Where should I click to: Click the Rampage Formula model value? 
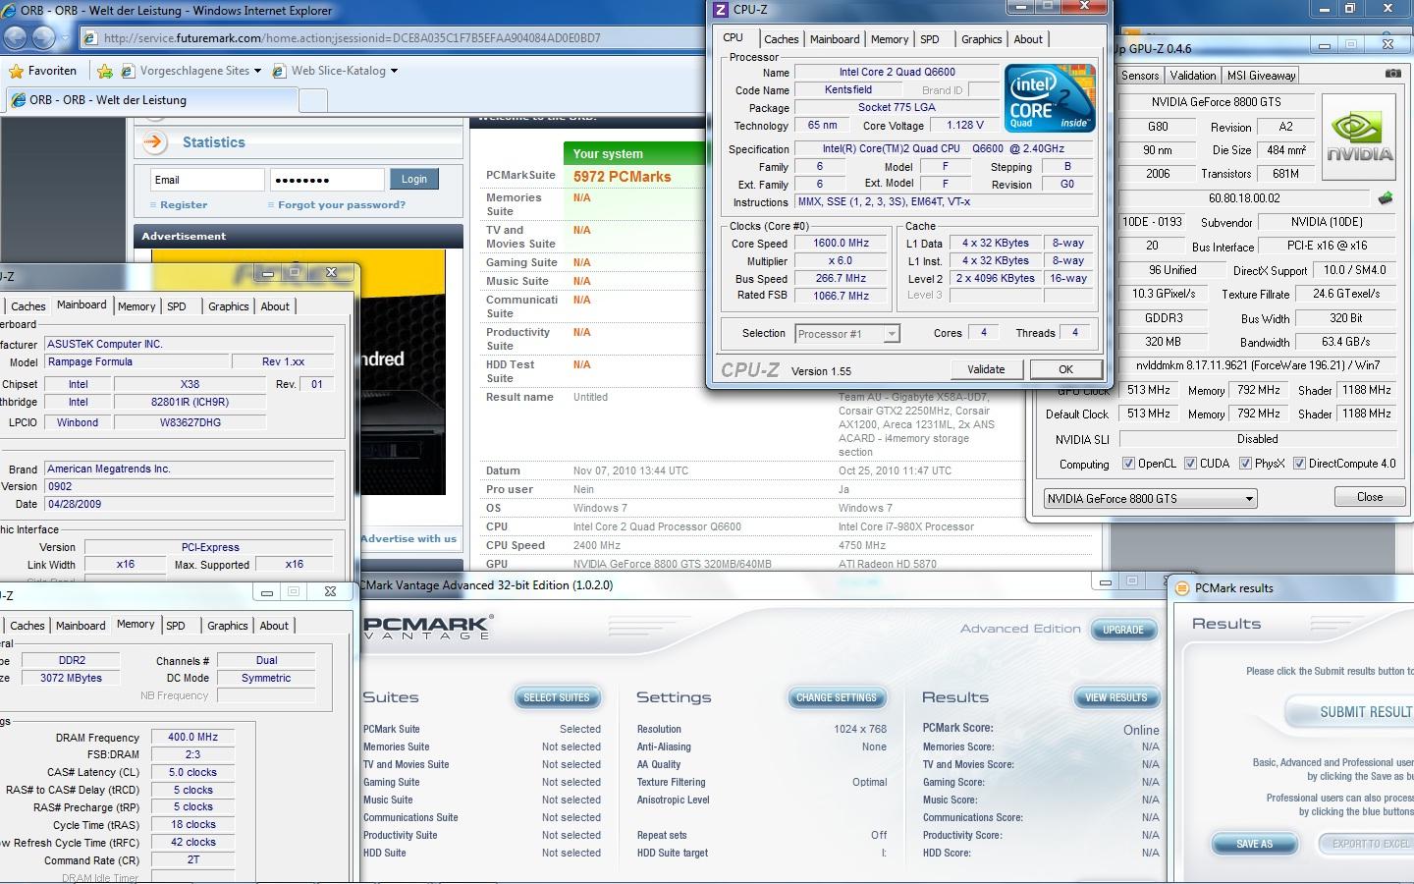(x=136, y=361)
